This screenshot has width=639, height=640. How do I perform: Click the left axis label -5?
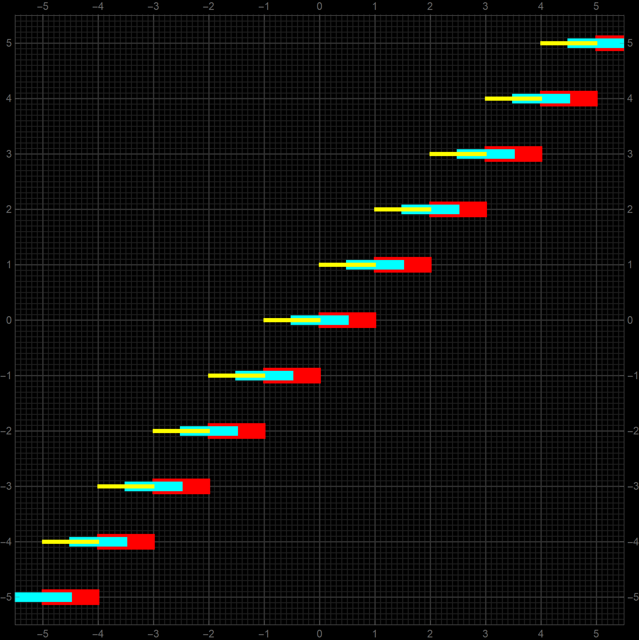(x=6, y=597)
